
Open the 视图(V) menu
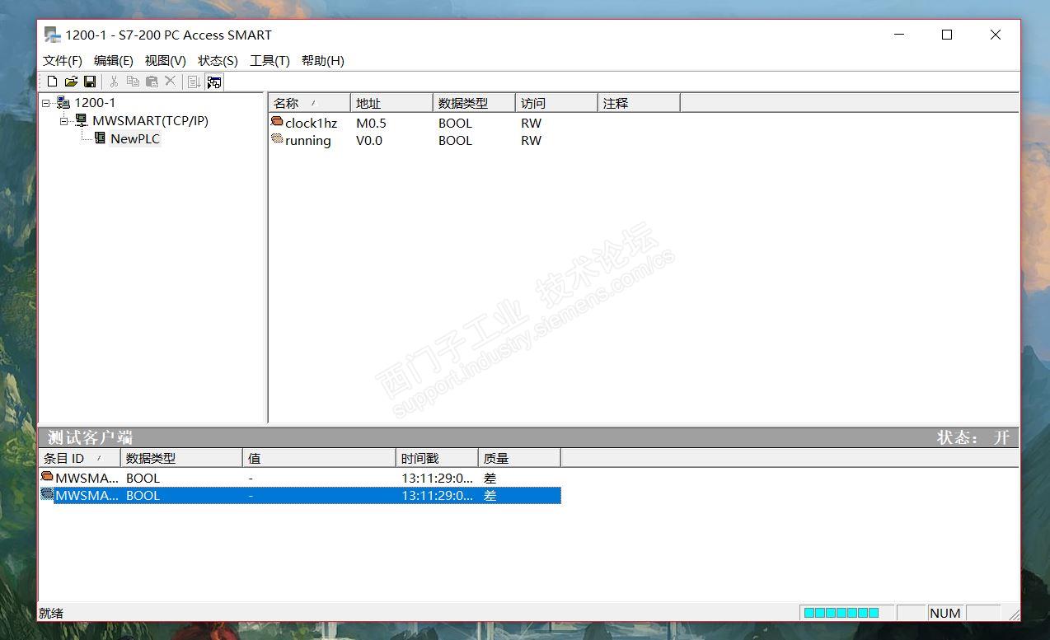pos(166,61)
